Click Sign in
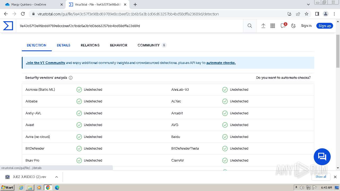The height and width of the screenshot is (191, 340). (306, 26)
